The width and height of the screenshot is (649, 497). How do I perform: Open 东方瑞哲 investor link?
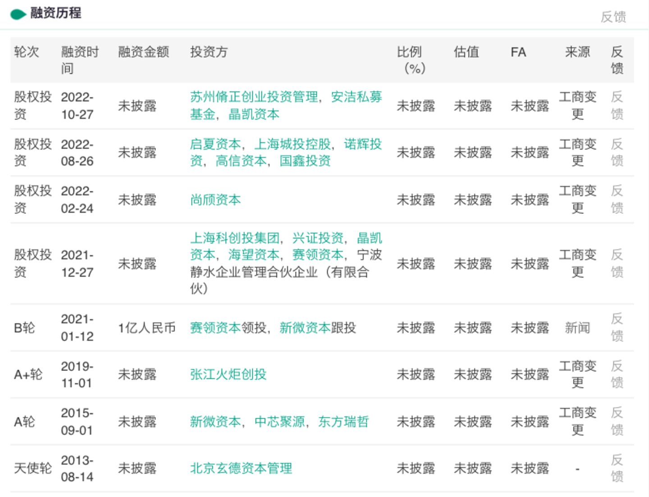click(x=343, y=421)
